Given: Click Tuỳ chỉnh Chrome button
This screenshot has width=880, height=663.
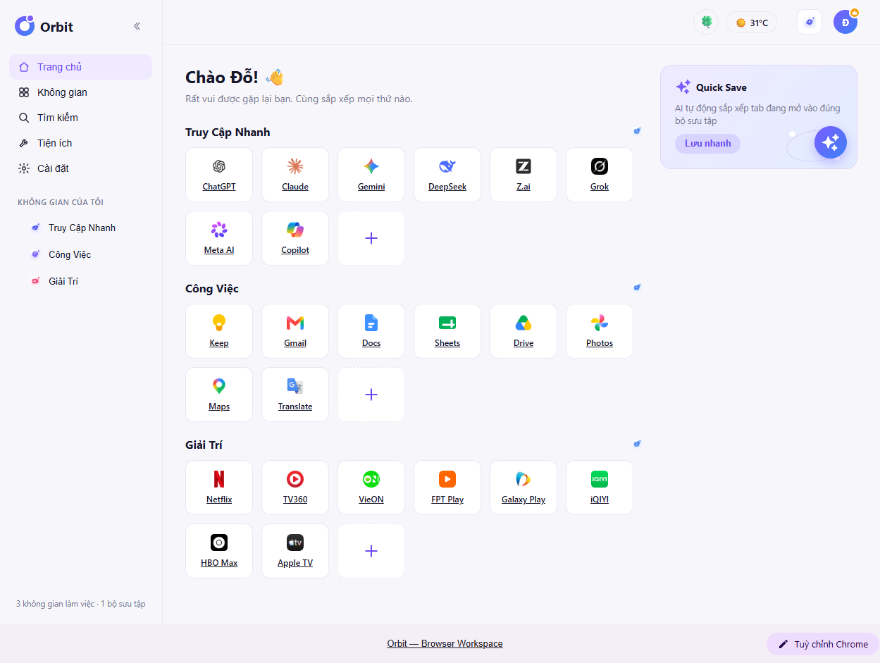Looking at the screenshot, I should (x=823, y=644).
